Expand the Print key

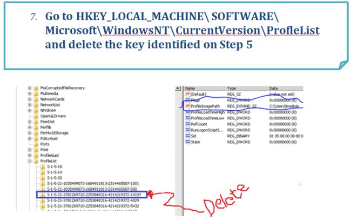coord(30,150)
